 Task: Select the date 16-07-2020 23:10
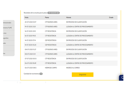(30, 31)
